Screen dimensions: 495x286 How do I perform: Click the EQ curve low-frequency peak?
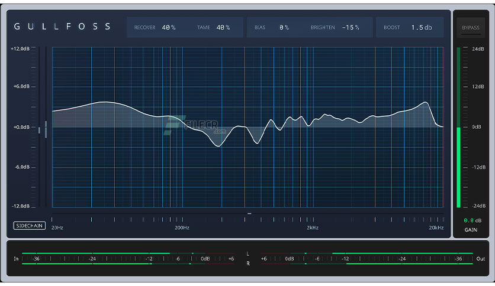[106, 102]
